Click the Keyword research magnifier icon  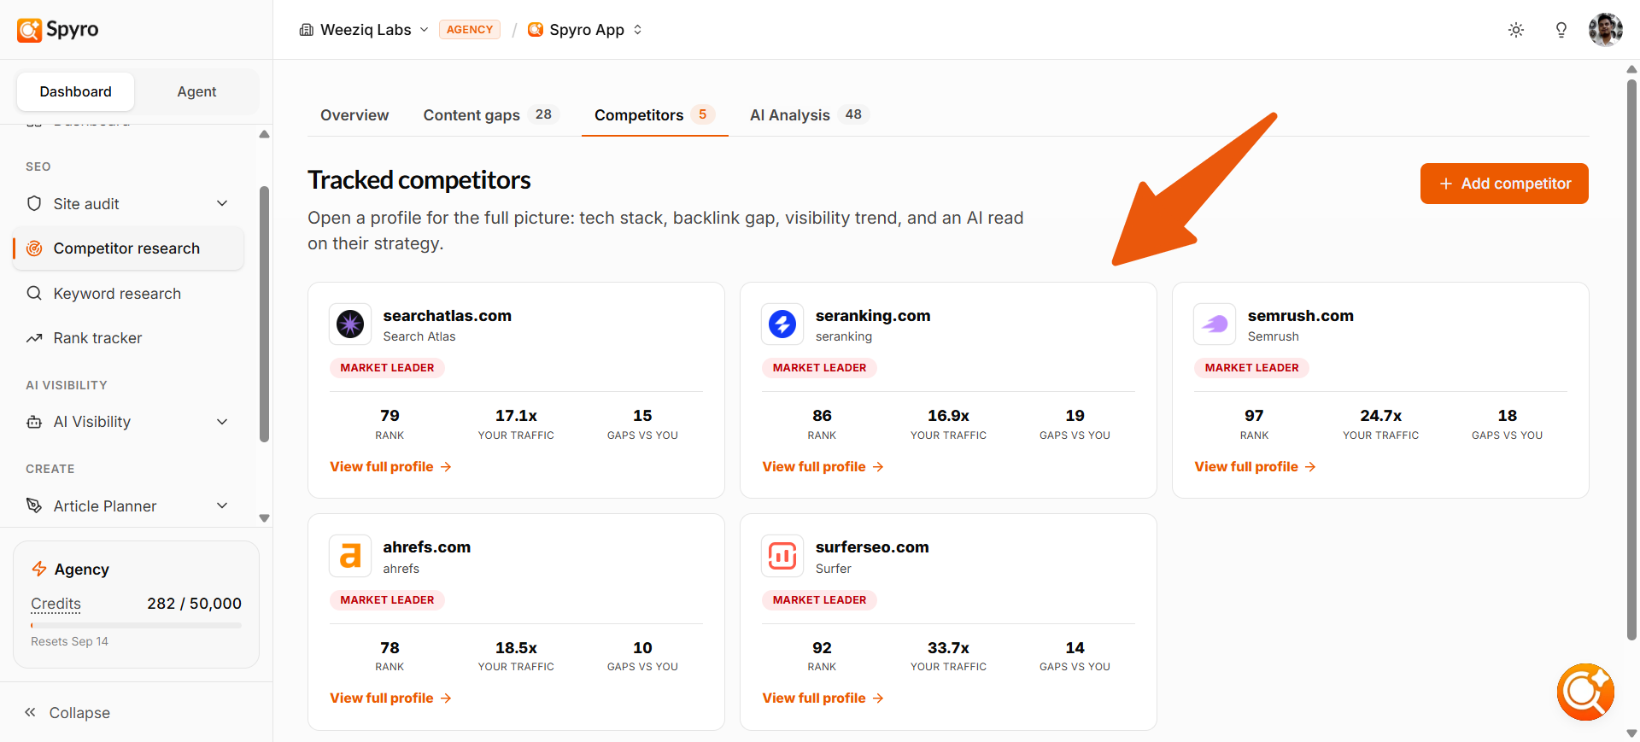point(34,293)
